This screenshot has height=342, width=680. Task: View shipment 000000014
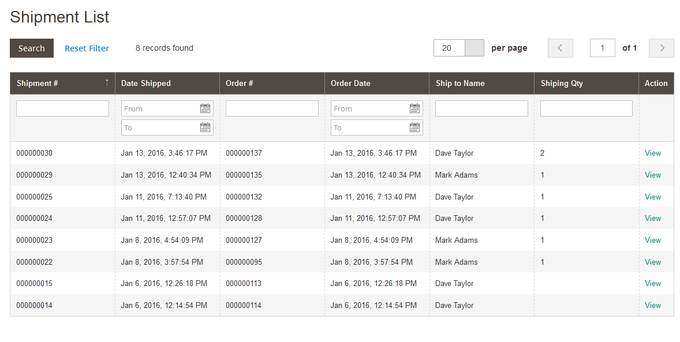tap(653, 306)
